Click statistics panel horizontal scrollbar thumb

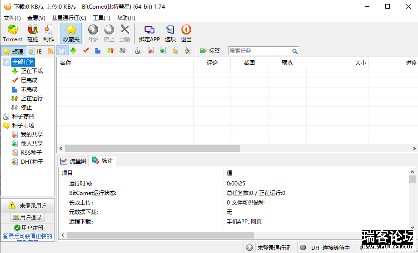[160, 235]
